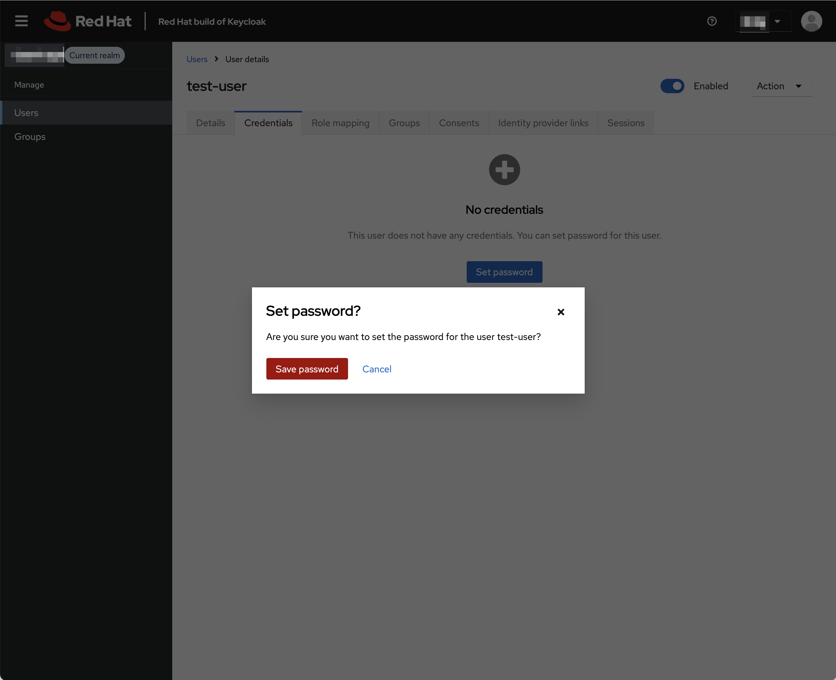Screen dimensions: 836x680
Task: Click the Manage section heading
Action: [29, 85]
